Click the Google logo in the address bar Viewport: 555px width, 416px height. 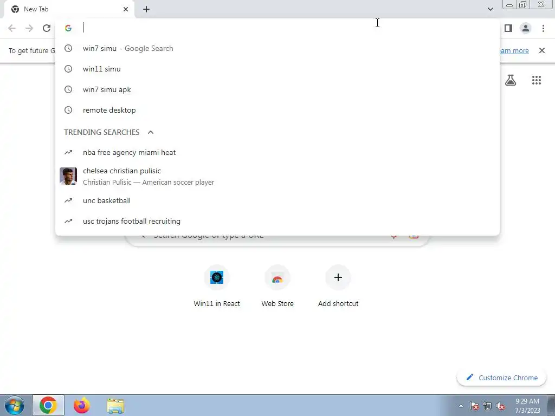point(68,28)
